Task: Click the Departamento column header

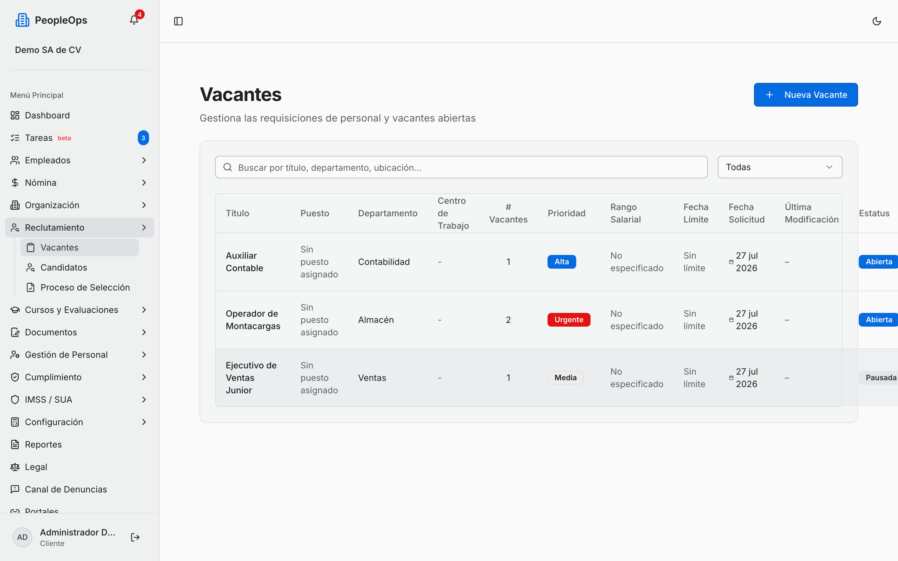Action: pyautogui.click(x=387, y=213)
